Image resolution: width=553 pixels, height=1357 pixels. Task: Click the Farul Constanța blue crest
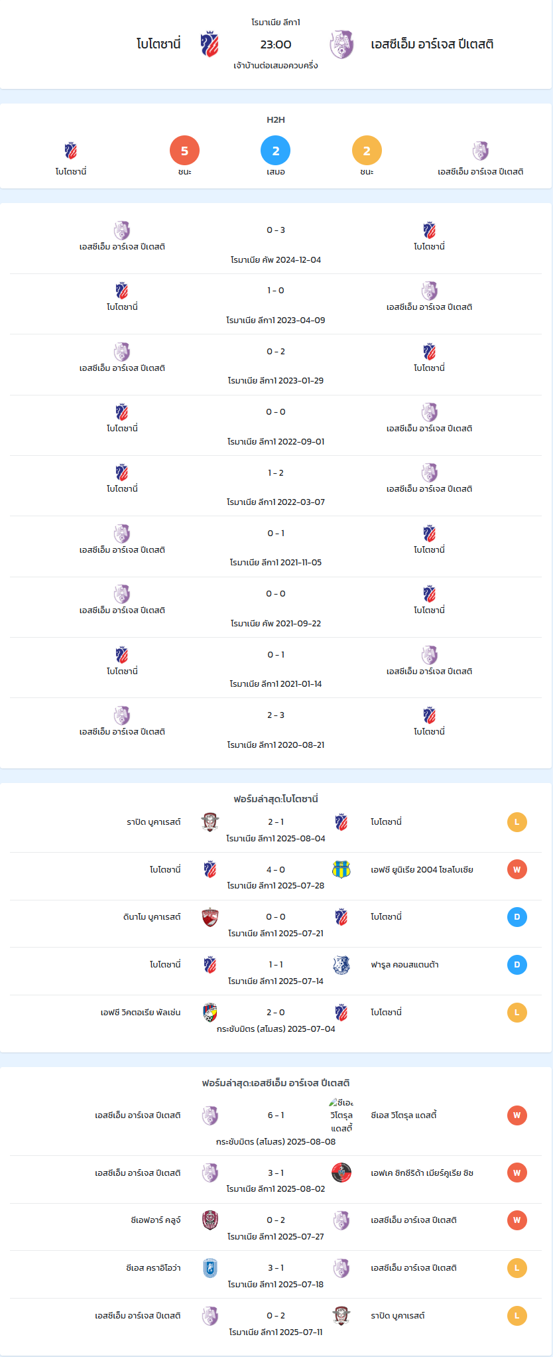341,965
